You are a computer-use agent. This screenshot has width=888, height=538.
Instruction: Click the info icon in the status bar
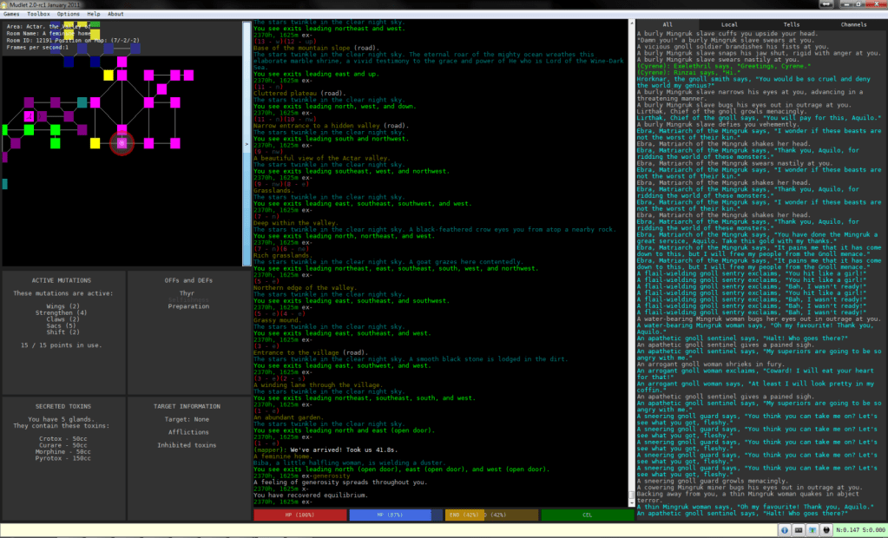tap(784, 529)
